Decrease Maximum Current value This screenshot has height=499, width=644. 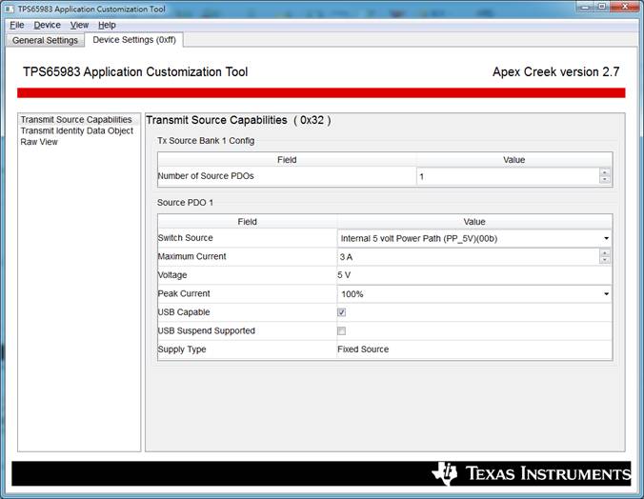coord(605,260)
